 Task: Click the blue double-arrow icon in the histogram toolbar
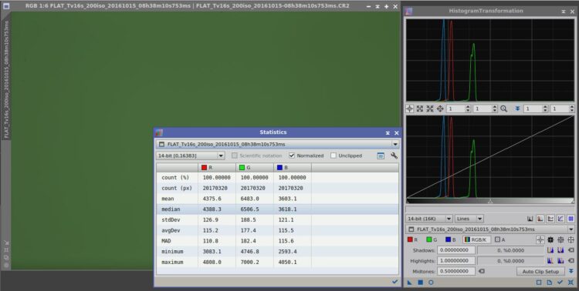tap(518, 109)
